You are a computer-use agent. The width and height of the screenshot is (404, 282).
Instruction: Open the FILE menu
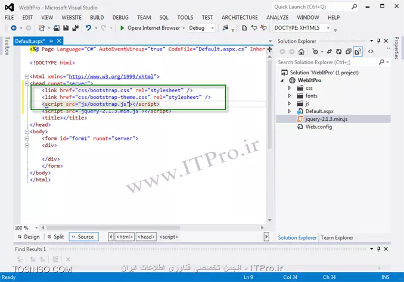pos(10,17)
